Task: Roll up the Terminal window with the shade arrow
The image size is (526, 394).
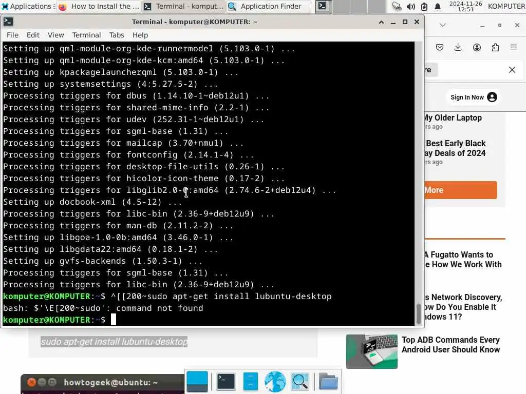Action: coord(381,22)
